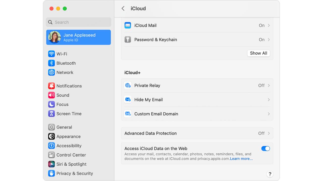This screenshot has width=323, height=181.
Task: Click the Accessibility icon in sidebar
Action: click(51, 146)
